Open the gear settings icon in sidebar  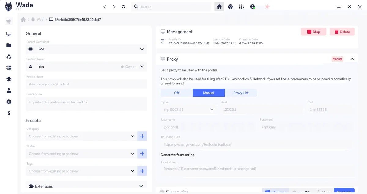9,102
